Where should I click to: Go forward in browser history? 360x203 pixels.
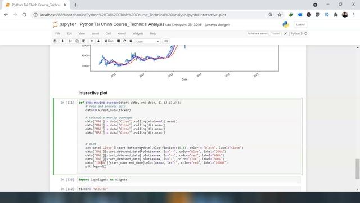coord(15,15)
